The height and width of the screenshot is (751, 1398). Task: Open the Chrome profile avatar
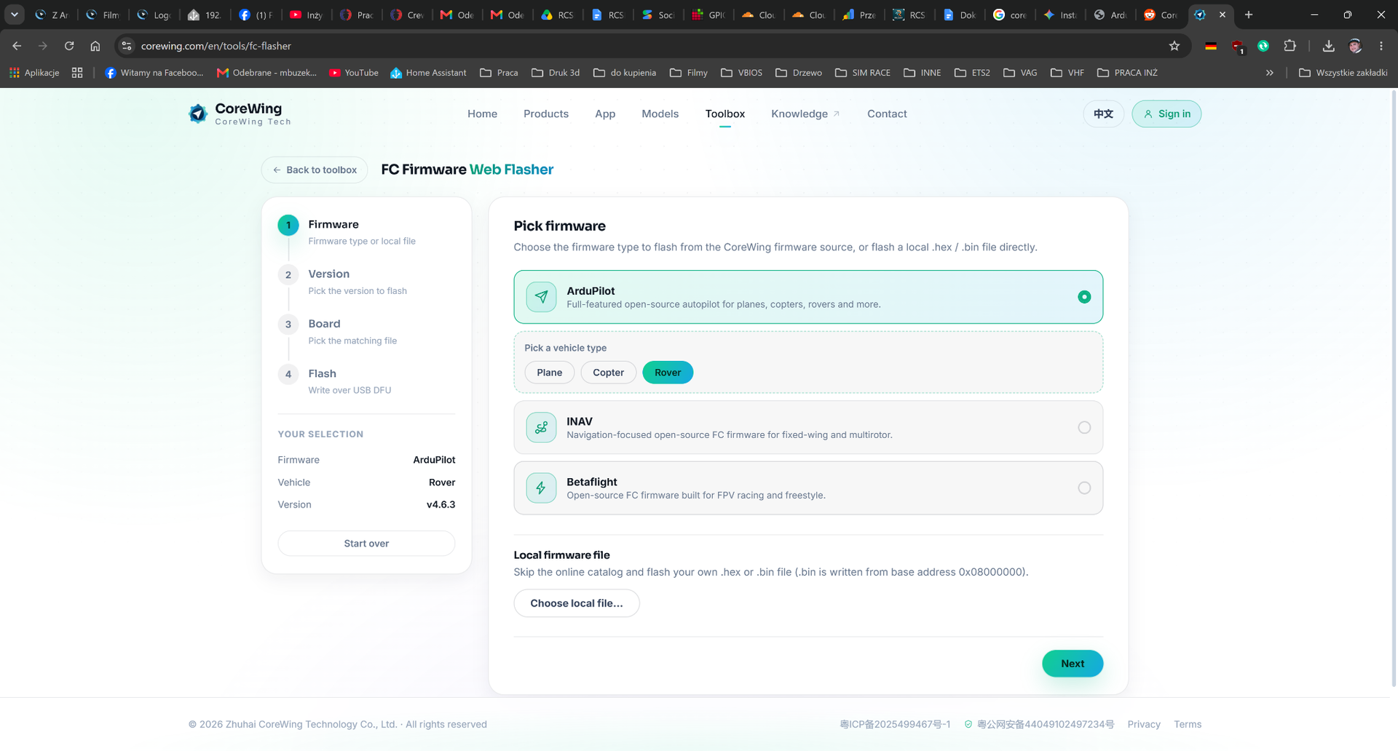[x=1355, y=46]
